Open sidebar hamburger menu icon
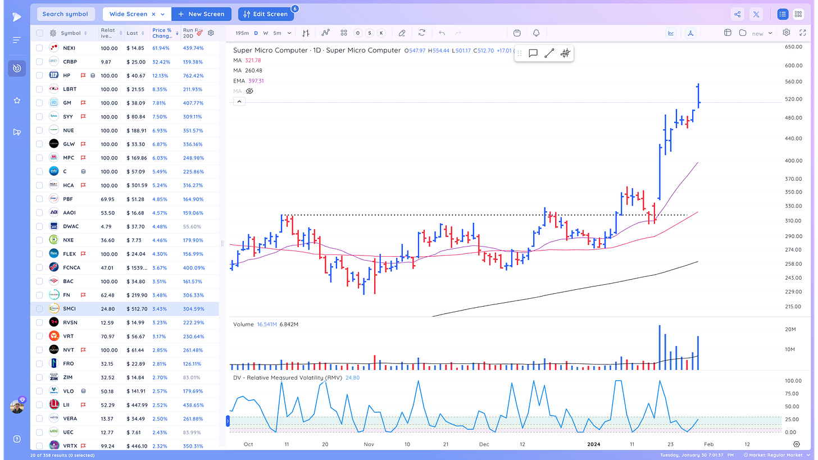This screenshot has height=460, width=818. coord(17,40)
